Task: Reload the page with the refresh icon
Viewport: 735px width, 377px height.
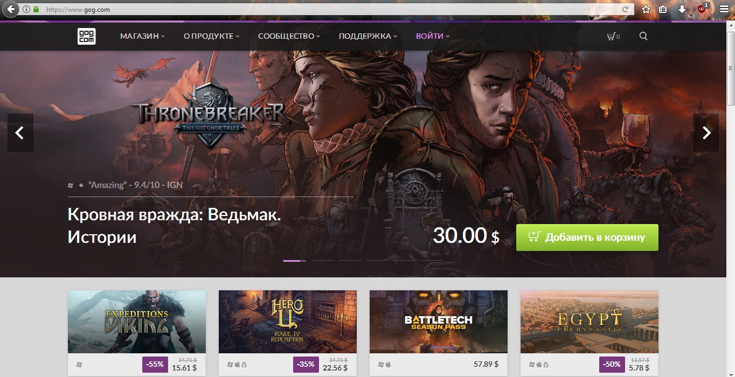Action: [626, 10]
